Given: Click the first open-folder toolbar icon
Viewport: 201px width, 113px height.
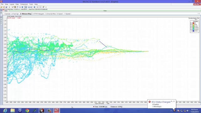Looking at the screenshot, I should tap(1, 7).
